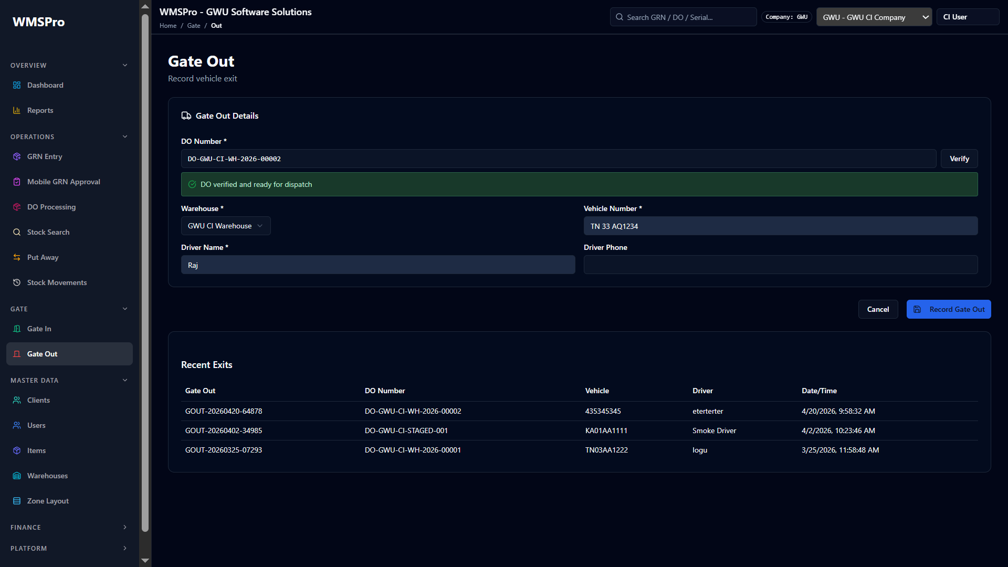This screenshot has width=1008, height=567.
Task: Open Stock Movements page
Action: point(69,282)
